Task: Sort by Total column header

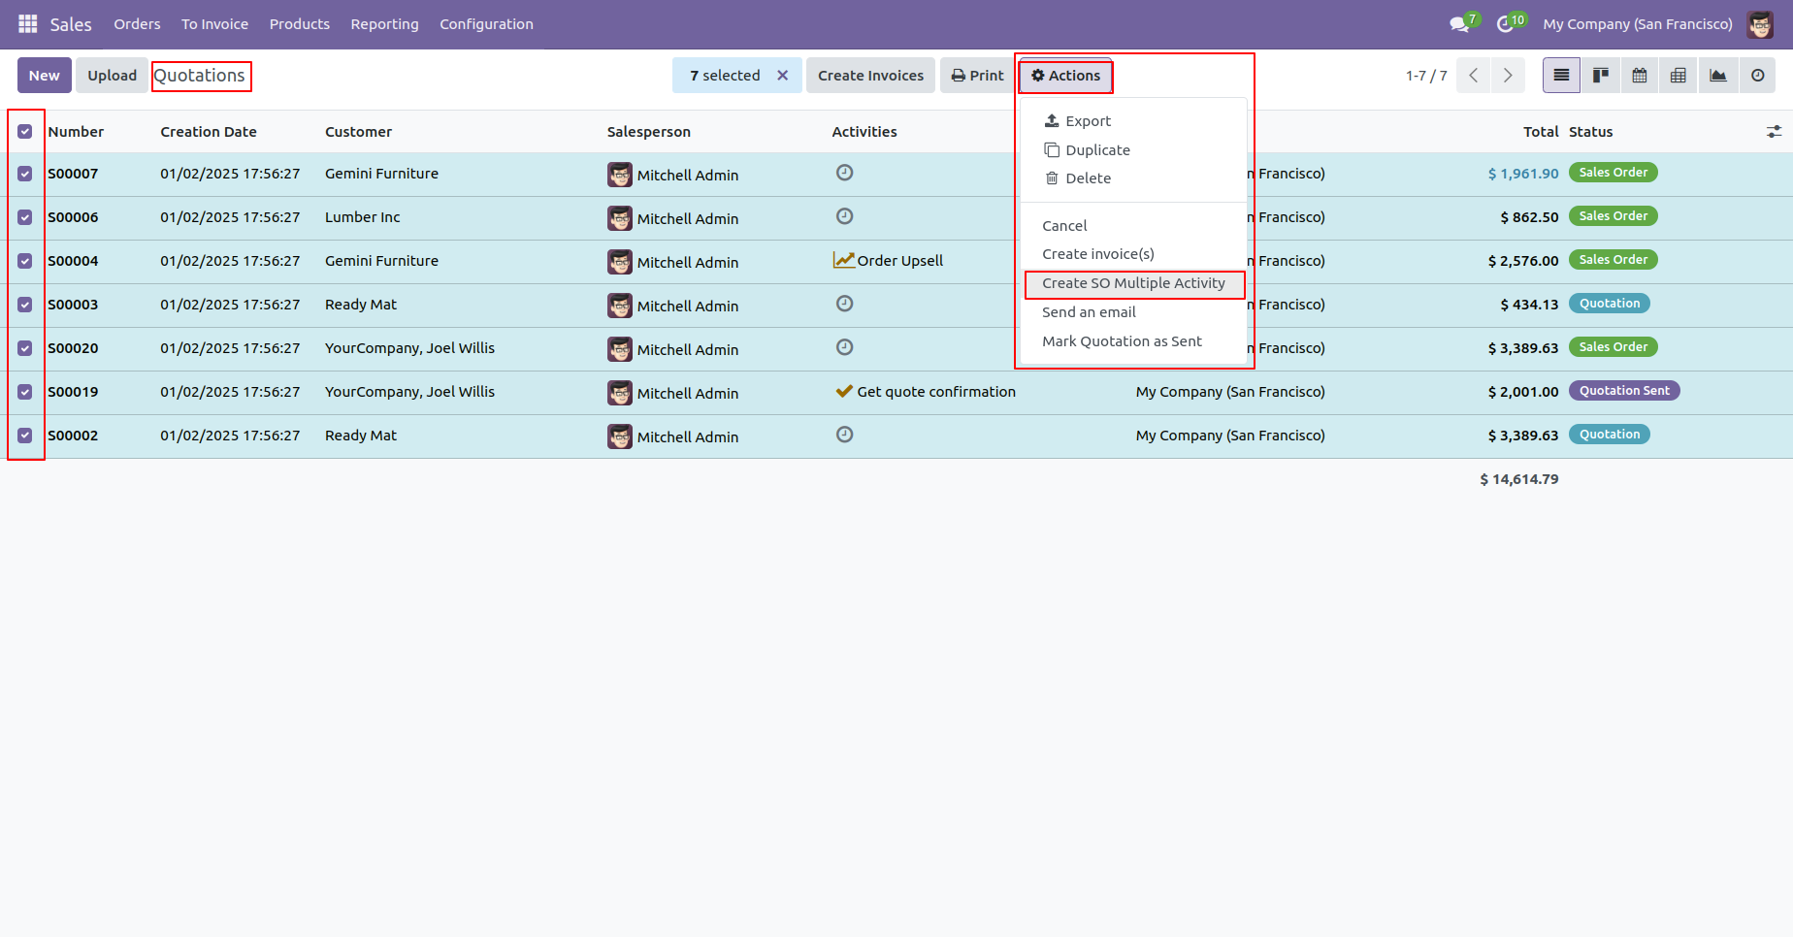Action: tap(1541, 132)
